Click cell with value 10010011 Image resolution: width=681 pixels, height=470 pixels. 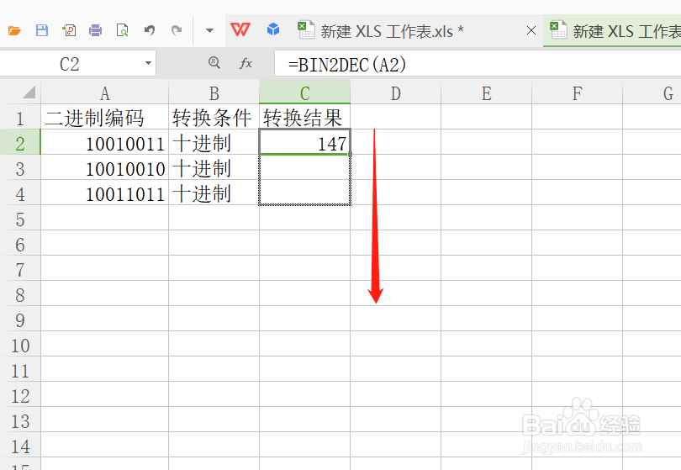(x=104, y=142)
